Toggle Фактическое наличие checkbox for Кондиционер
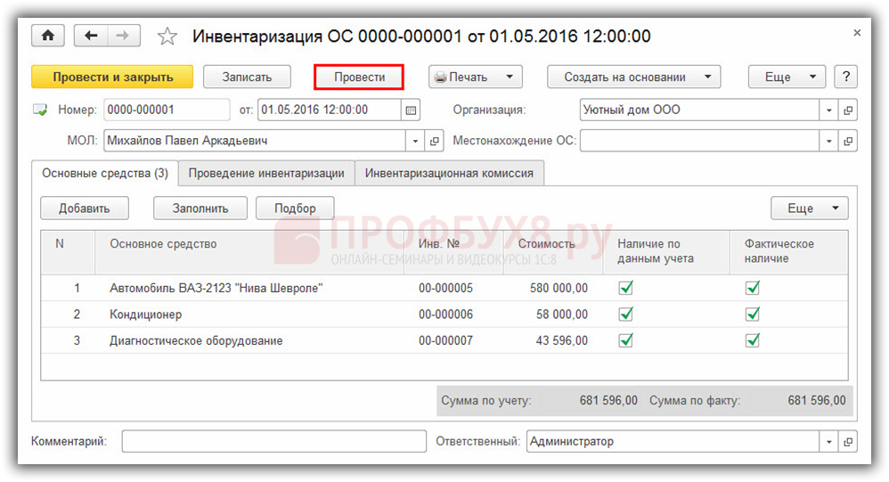Screen dimensions: 889x482 753,315
